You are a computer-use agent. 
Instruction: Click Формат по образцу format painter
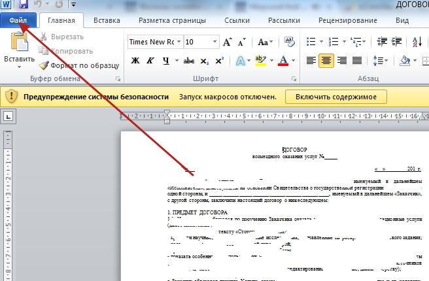pyautogui.click(x=78, y=65)
